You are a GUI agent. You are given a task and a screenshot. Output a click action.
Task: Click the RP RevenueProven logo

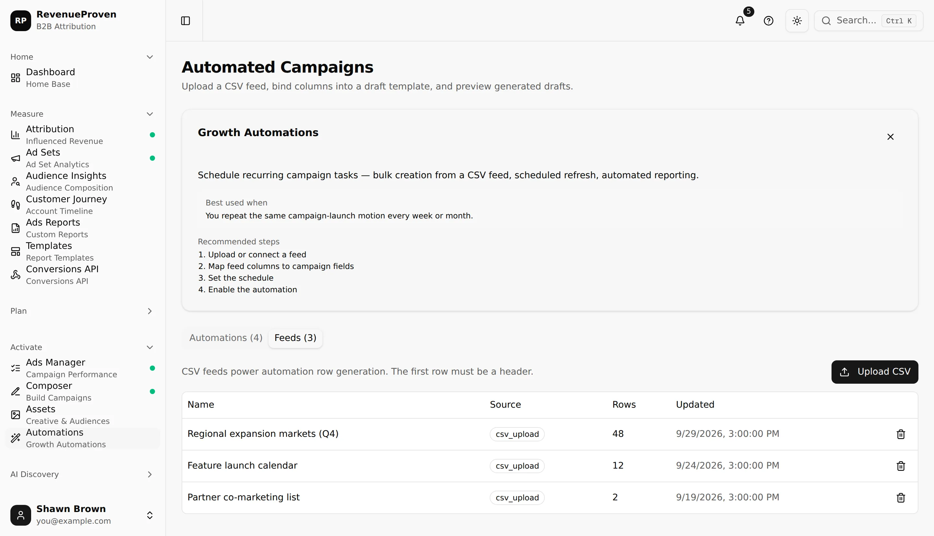tap(21, 21)
